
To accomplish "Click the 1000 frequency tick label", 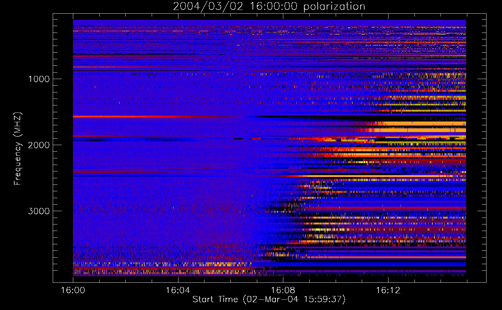I will coord(39,79).
